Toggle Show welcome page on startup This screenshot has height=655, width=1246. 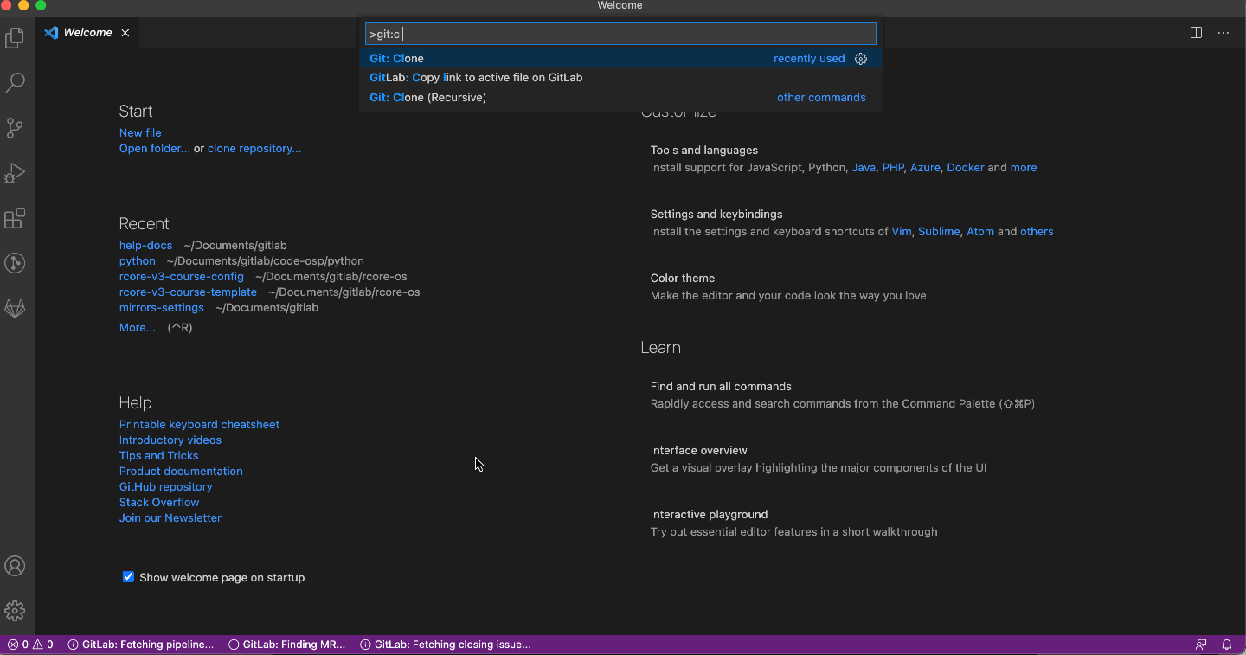tap(128, 577)
